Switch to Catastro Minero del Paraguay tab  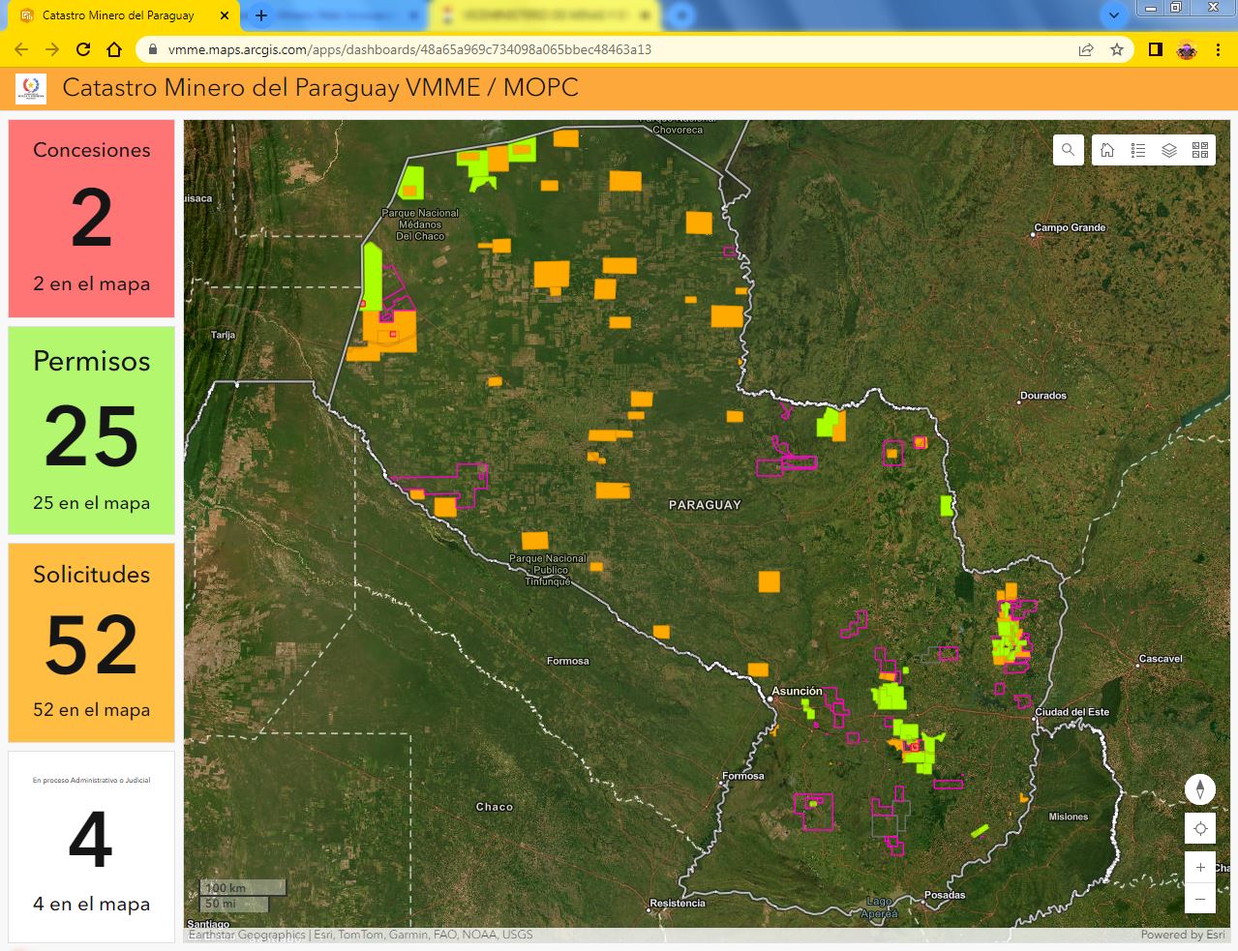pos(118,15)
